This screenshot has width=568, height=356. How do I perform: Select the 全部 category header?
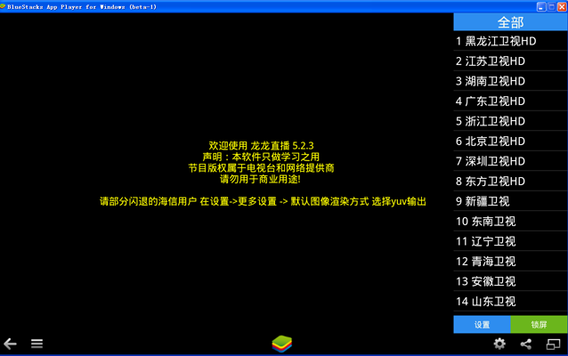[x=510, y=22]
